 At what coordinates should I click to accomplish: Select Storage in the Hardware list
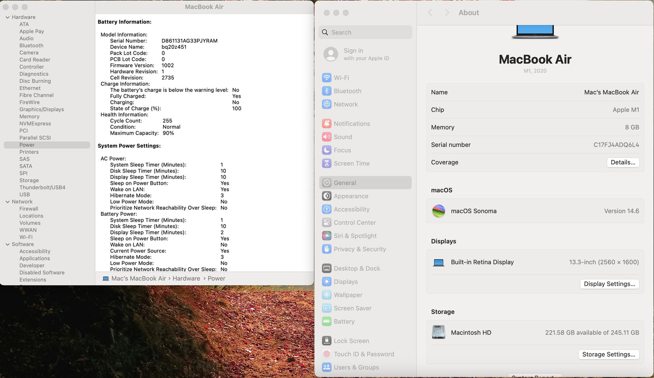click(x=29, y=181)
